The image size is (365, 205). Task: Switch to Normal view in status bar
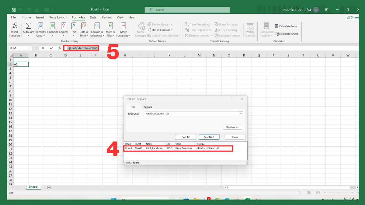click(300, 193)
